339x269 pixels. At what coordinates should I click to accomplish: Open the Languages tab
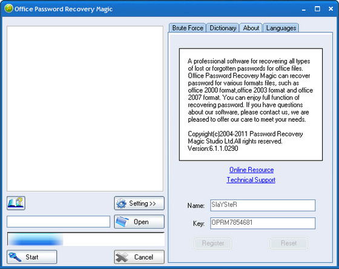281,28
